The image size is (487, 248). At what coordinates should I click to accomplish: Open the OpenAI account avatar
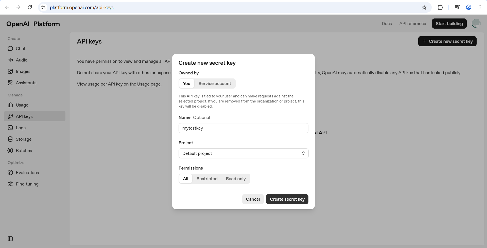click(x=476, y=24)
